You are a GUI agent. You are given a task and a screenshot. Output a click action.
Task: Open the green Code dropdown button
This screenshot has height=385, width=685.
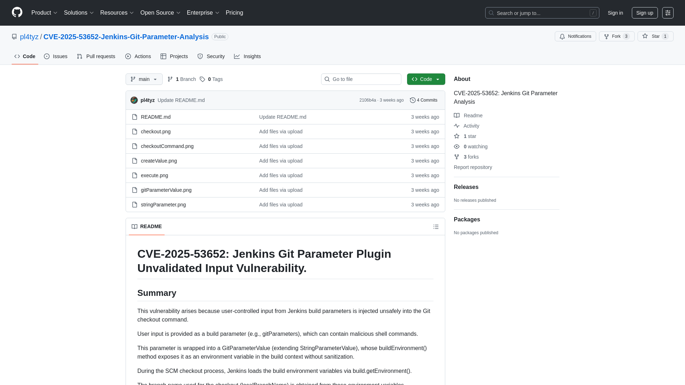click(x=426, y=79)
